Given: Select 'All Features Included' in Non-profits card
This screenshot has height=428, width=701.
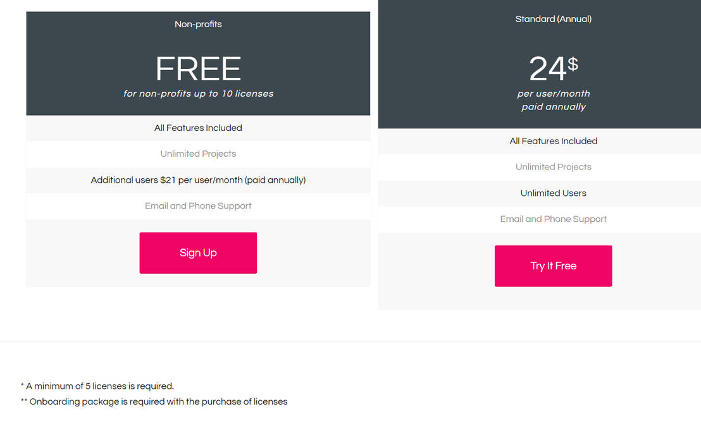Looking at the screenshot, I should pos(198,128).
